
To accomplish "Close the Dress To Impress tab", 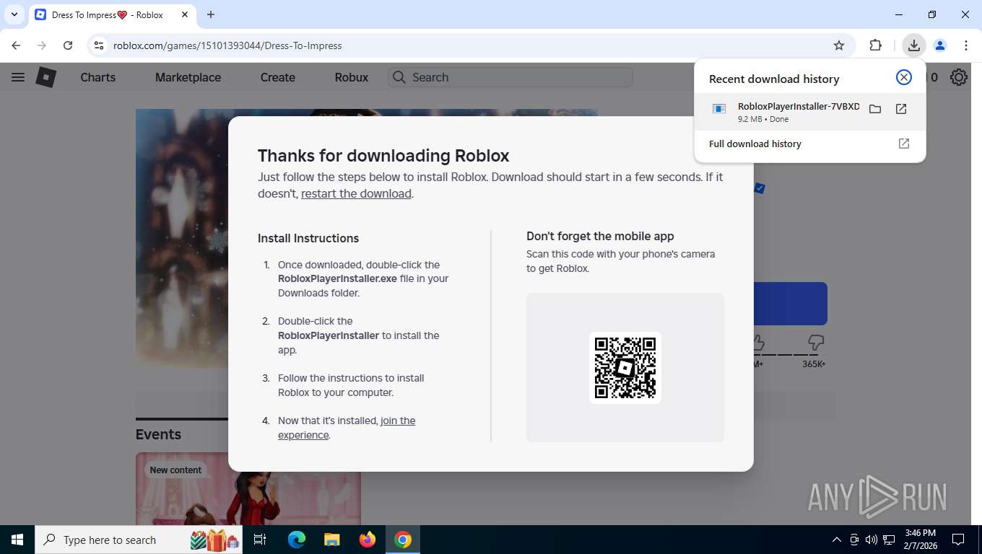I will (183, 14).
